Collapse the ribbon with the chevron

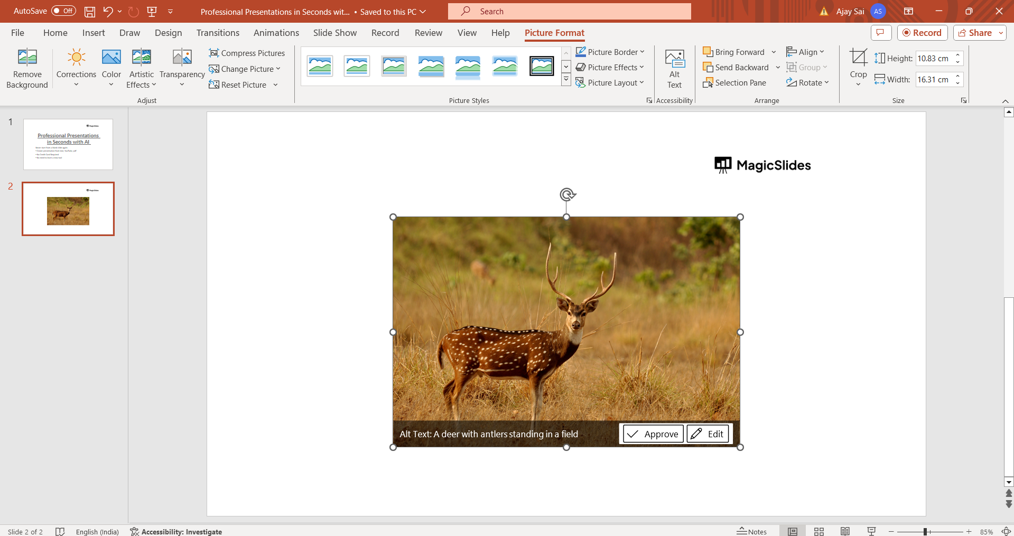(x=1005, y=101)
